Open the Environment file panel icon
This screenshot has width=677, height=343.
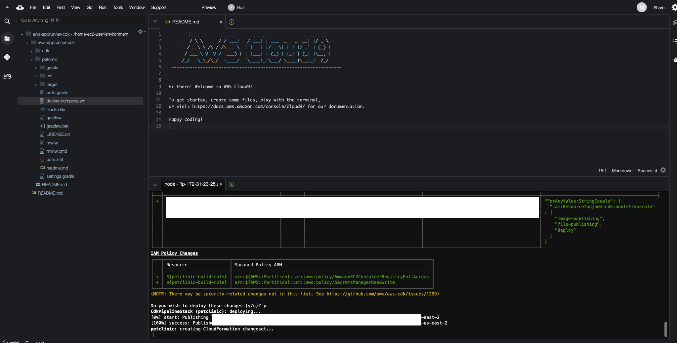[7, 39]
